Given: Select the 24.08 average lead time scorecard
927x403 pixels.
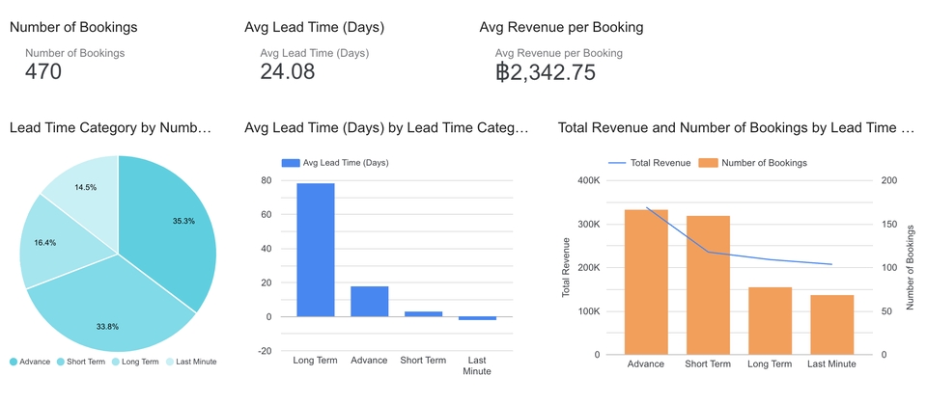Looking at the screenshot, I should 288,71.
